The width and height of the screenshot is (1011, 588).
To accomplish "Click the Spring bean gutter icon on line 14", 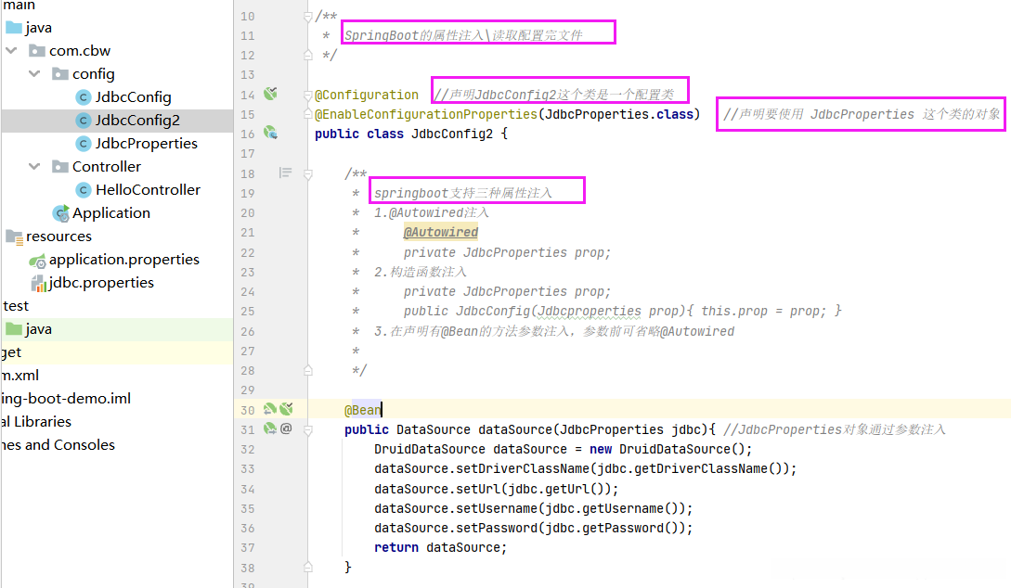I will (x=270, y=94).
